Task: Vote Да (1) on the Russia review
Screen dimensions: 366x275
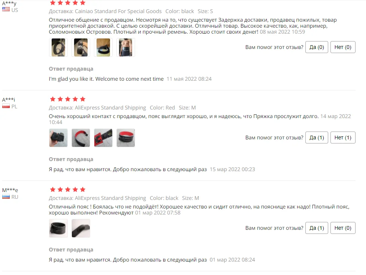Action: [x=317, y=228]
